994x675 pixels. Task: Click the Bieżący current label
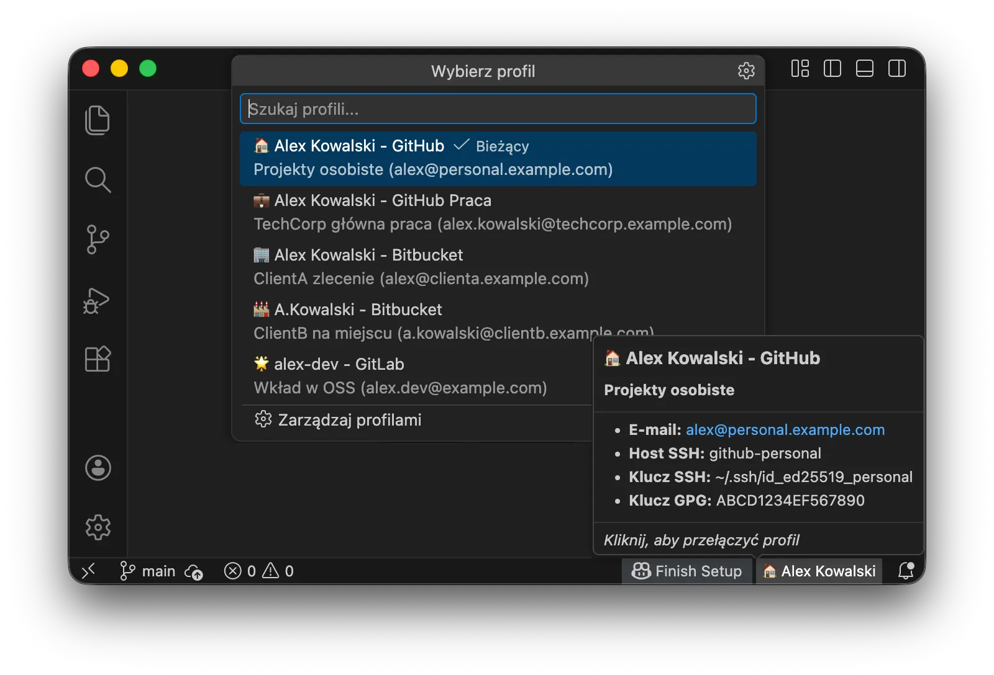tap(503, 146)
